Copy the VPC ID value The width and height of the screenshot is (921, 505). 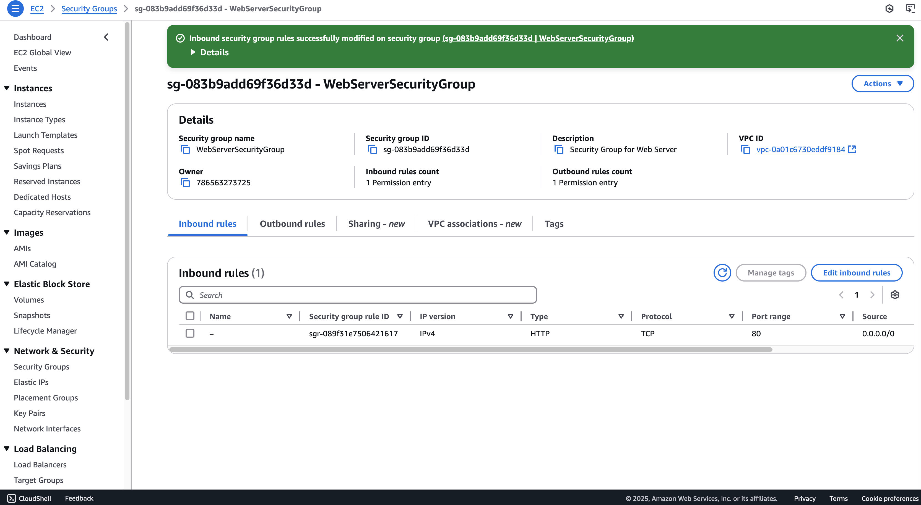tap(745, 149)
